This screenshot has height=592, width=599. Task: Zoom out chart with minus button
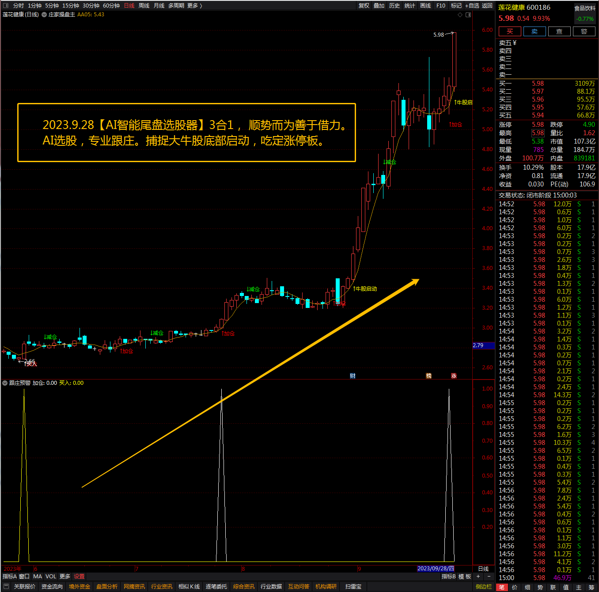coord(489,577)
